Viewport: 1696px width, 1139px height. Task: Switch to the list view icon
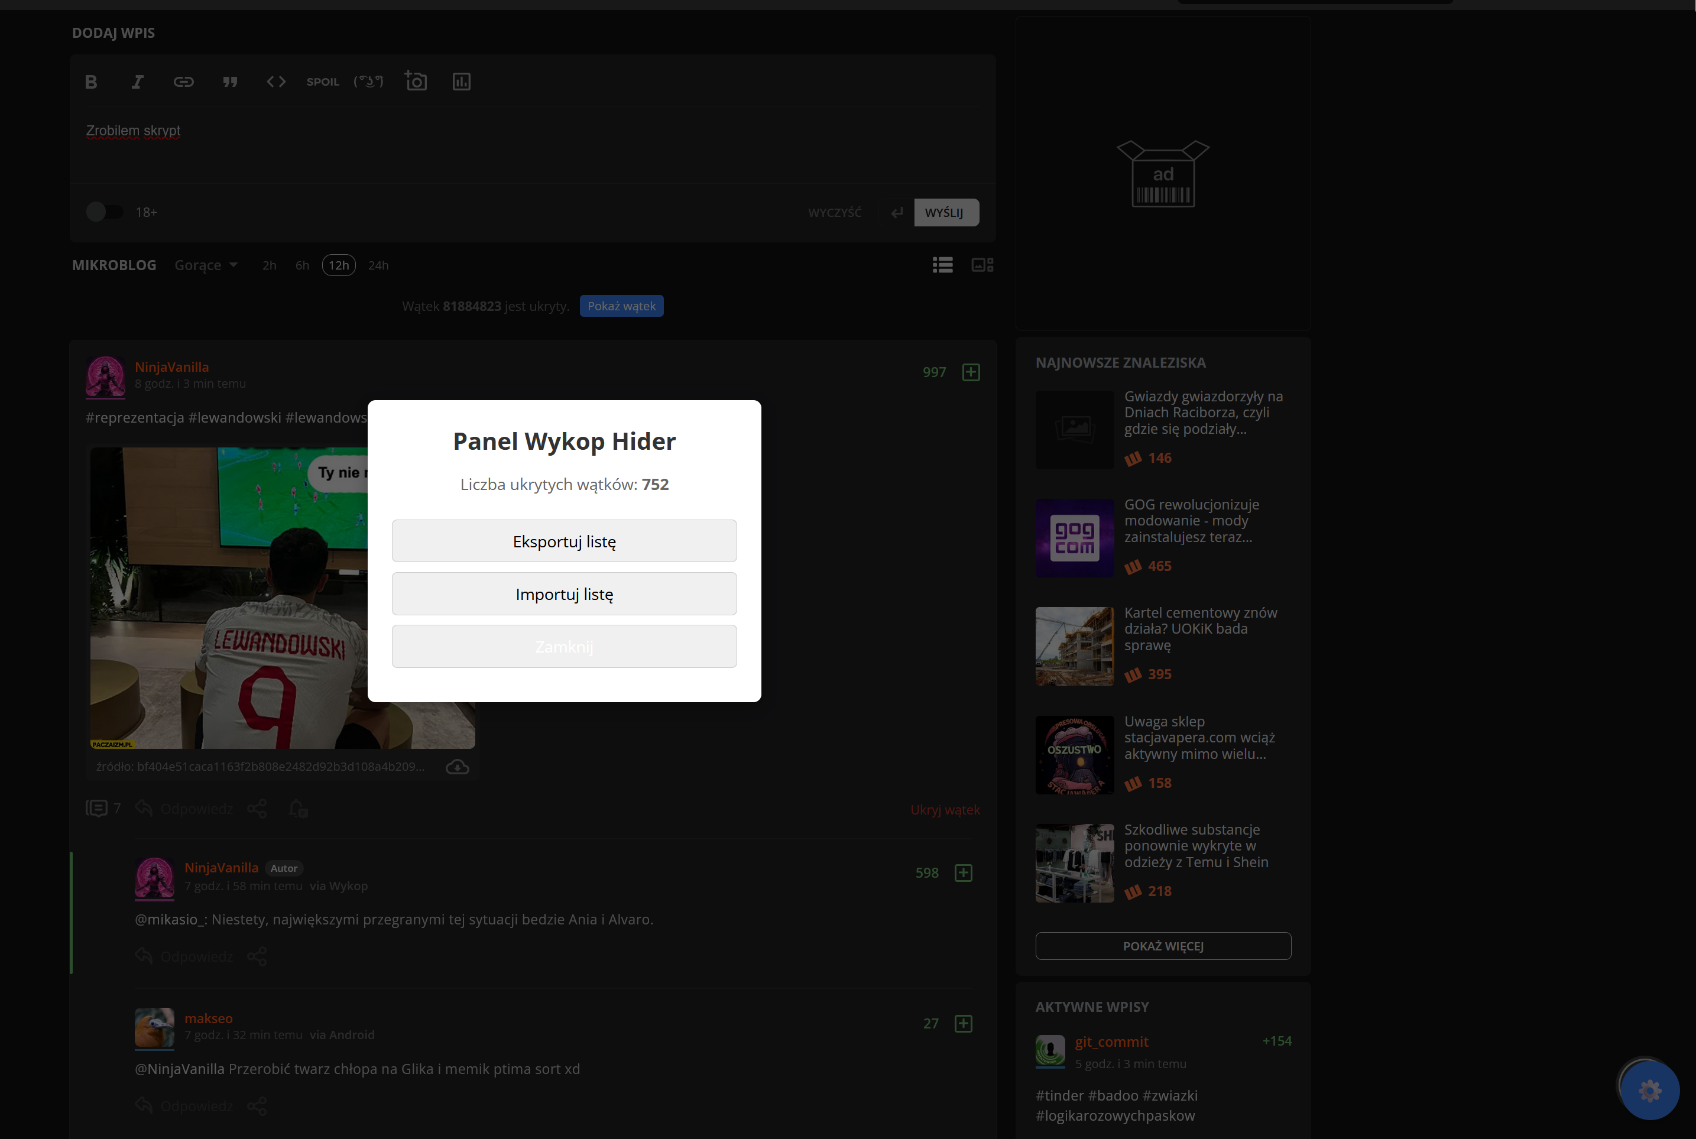[943, 265]
